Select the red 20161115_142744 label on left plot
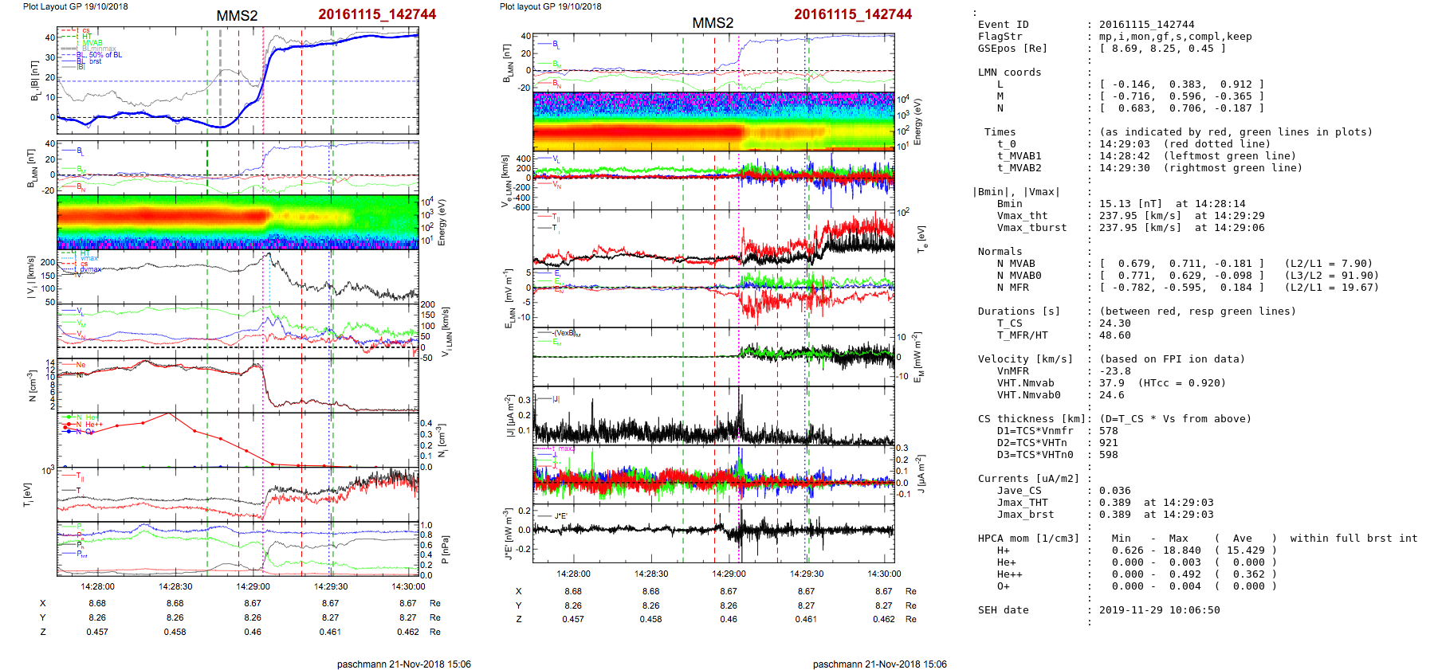This screenshot has height=670, width=1438. pyautogui.click(x=377, y=14)
